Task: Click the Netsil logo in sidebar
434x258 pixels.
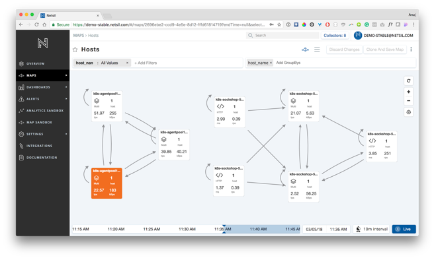Action: point(42,43)
